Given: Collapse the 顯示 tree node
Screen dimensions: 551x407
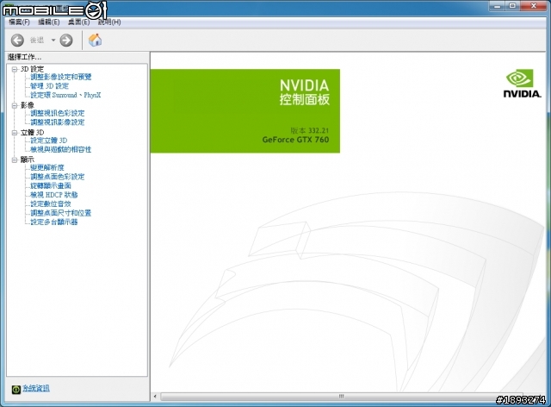Looking at the screenshot, I should coord(15,160).
